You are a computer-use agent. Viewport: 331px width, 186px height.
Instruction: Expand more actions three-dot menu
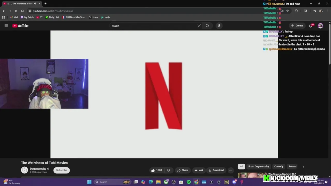point(231,170)
